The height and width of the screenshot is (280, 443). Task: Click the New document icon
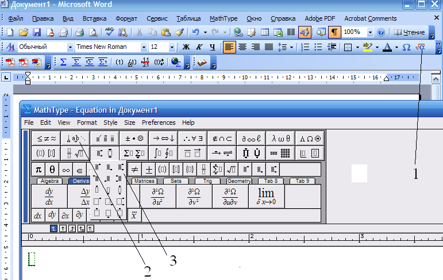[x=10, y=32]
